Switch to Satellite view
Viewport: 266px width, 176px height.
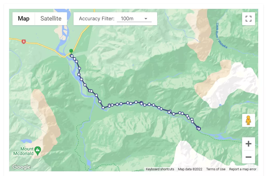[51, 19]
